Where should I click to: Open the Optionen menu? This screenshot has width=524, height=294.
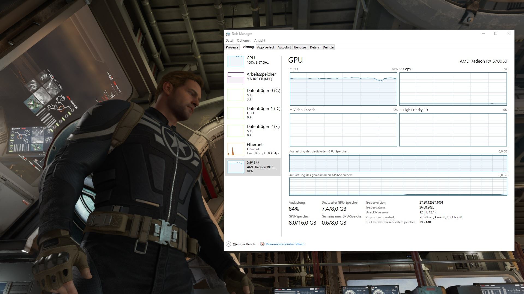pyautogui.click(x=243, y=41)
